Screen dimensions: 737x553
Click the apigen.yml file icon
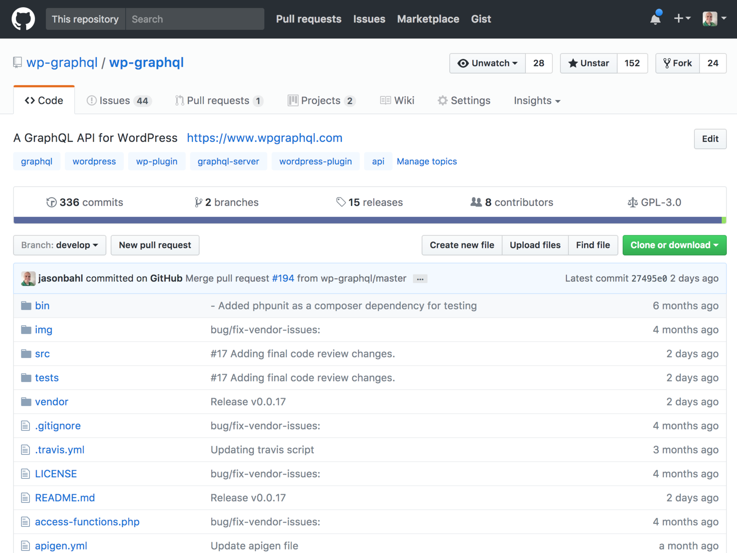[x=25, y=546]
